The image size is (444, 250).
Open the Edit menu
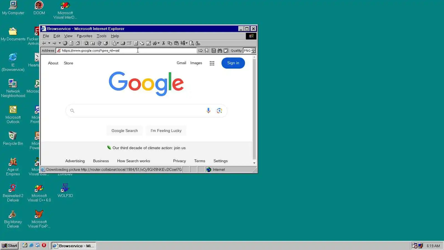(57, 36)
